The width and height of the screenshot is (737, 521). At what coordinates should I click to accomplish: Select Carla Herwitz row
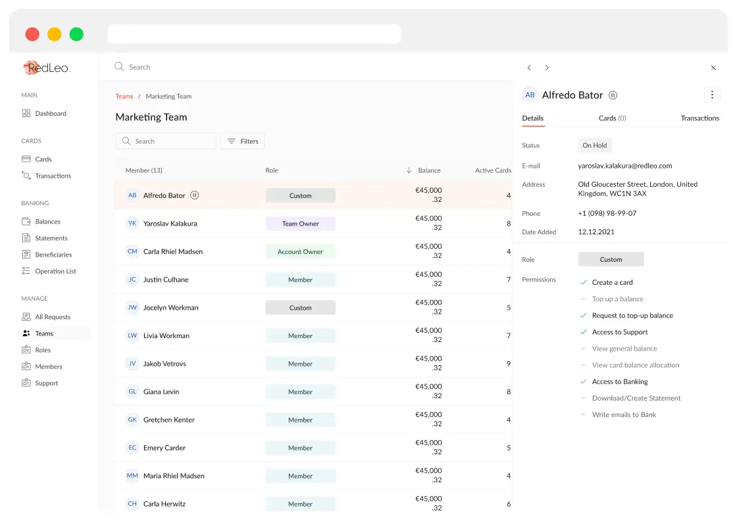click(313, 503)
